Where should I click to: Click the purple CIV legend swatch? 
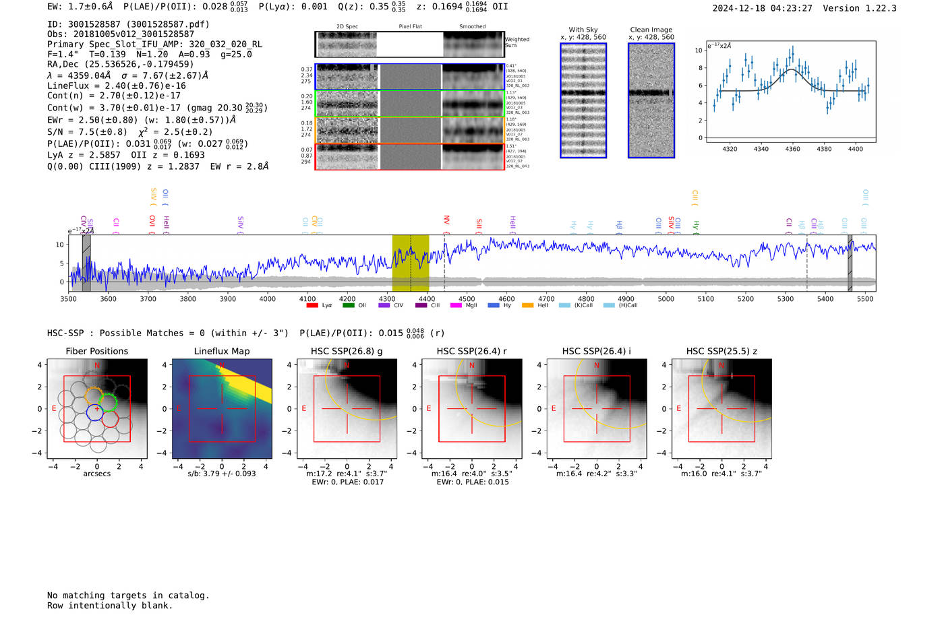click(x=384, y=305)
